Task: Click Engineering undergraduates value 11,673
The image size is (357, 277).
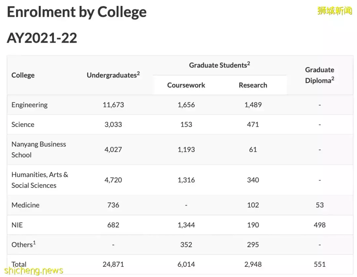Action: click(x=113, y=105)
